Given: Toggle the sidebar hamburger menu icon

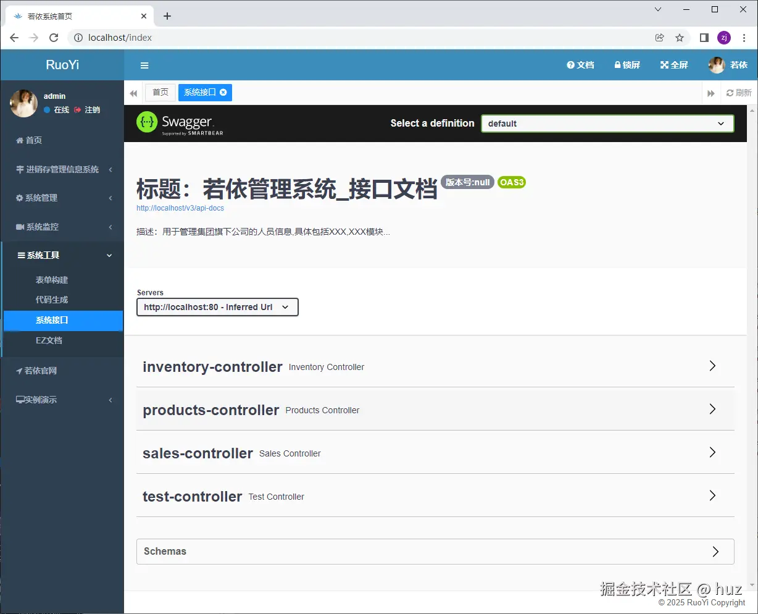Looking at the screenshot, I should click(144, 65).
